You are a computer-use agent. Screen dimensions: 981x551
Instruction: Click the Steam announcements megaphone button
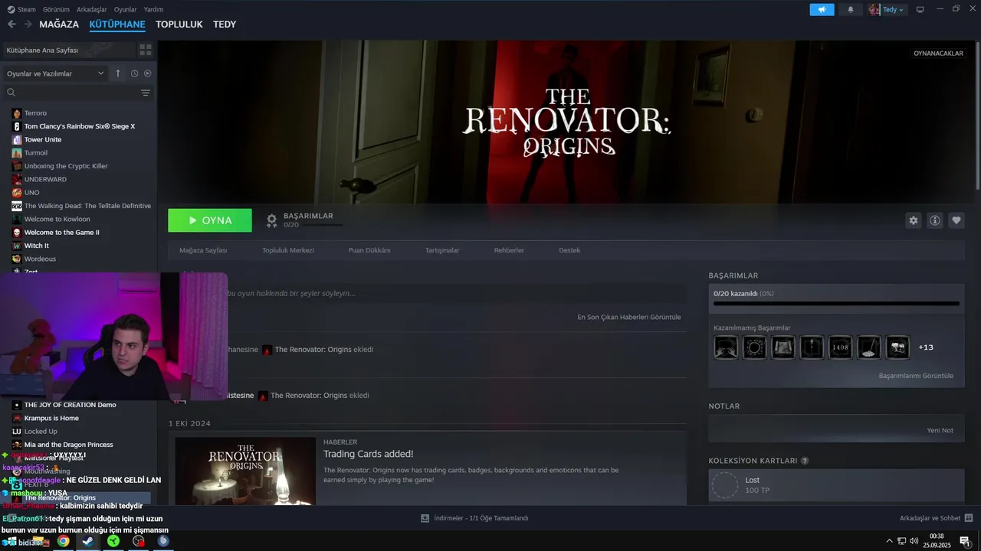click(x=822, y=9)
